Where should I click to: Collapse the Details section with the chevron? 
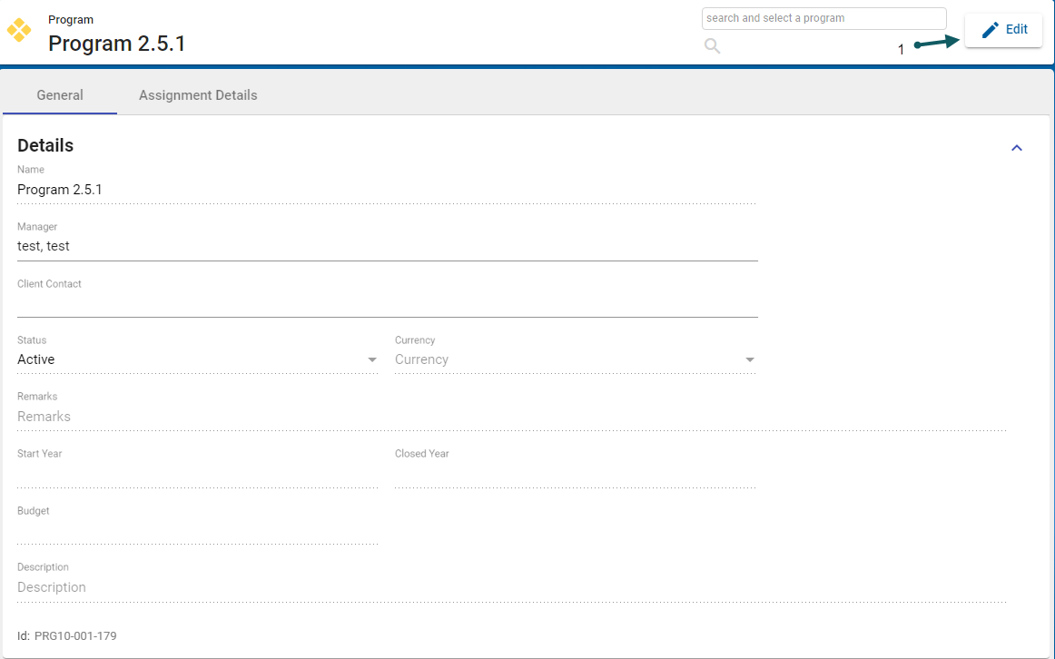coord(1017,148)
